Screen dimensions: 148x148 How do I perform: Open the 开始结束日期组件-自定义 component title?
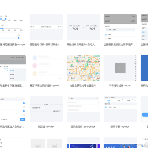tap(82, 44)
